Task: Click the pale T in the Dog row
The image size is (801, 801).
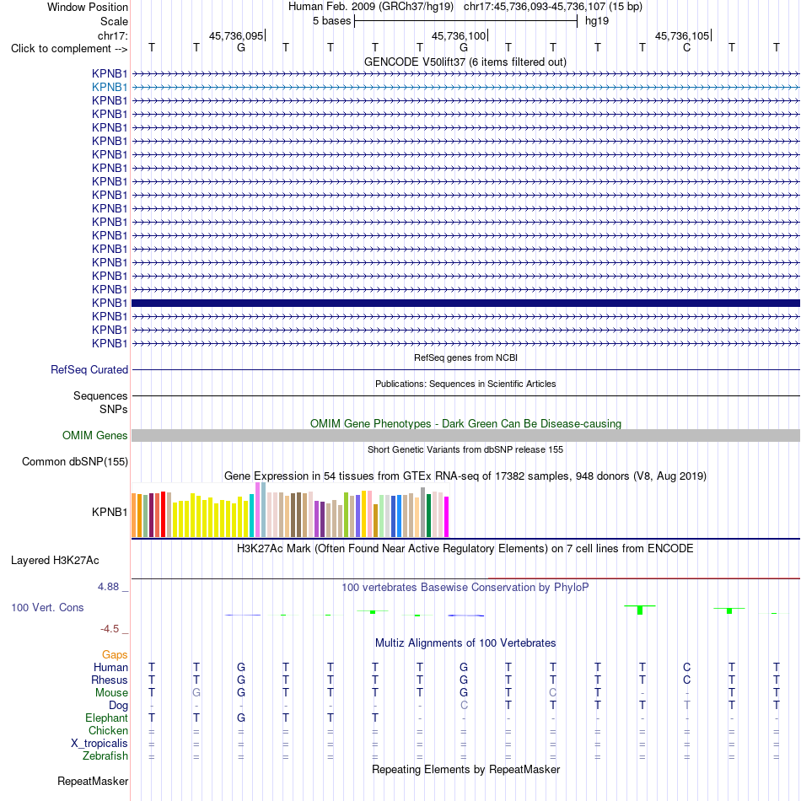Action: [x=686, y=706]
